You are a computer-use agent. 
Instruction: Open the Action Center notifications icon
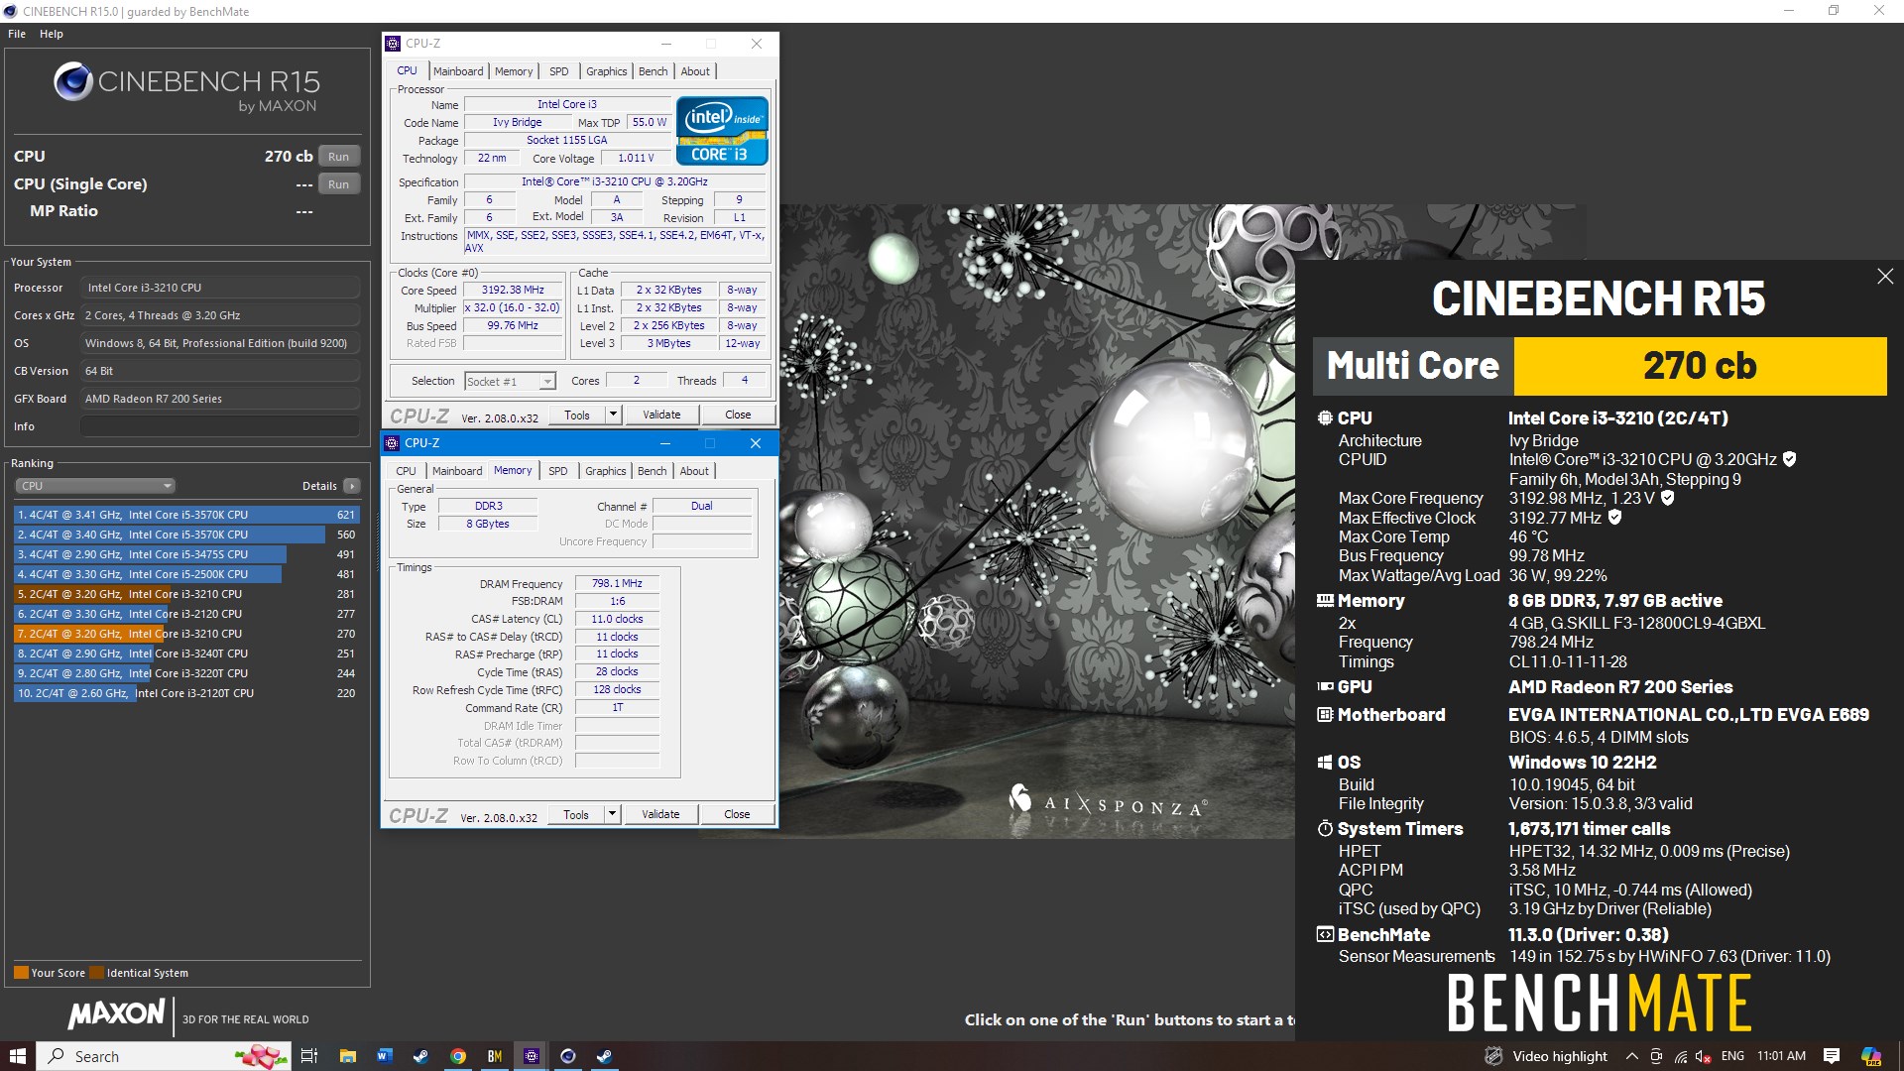[1832, 1056]
